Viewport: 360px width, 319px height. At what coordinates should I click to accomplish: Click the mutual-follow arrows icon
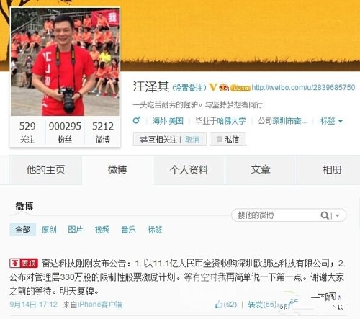pyautogui.click(x=143, y=140)
